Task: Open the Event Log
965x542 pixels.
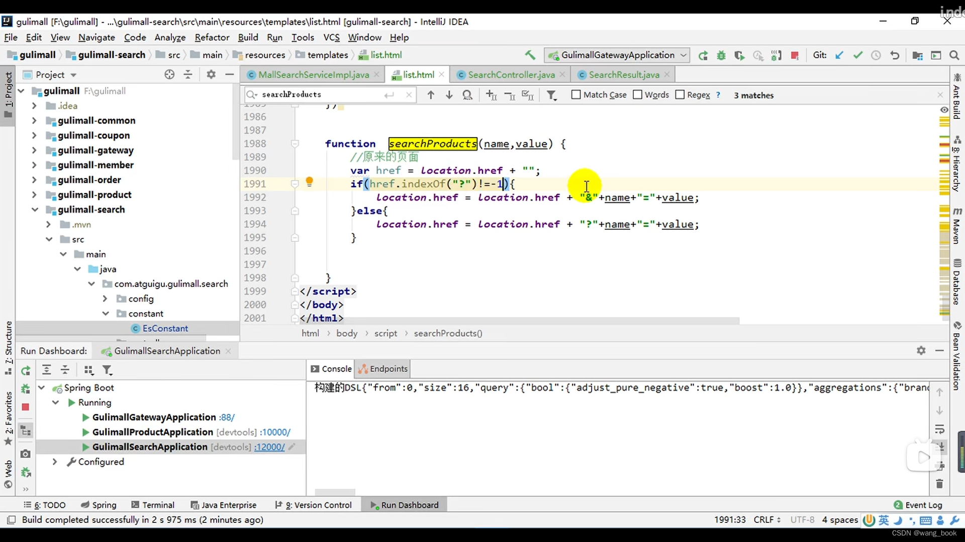Action: (x=918, y=505)
